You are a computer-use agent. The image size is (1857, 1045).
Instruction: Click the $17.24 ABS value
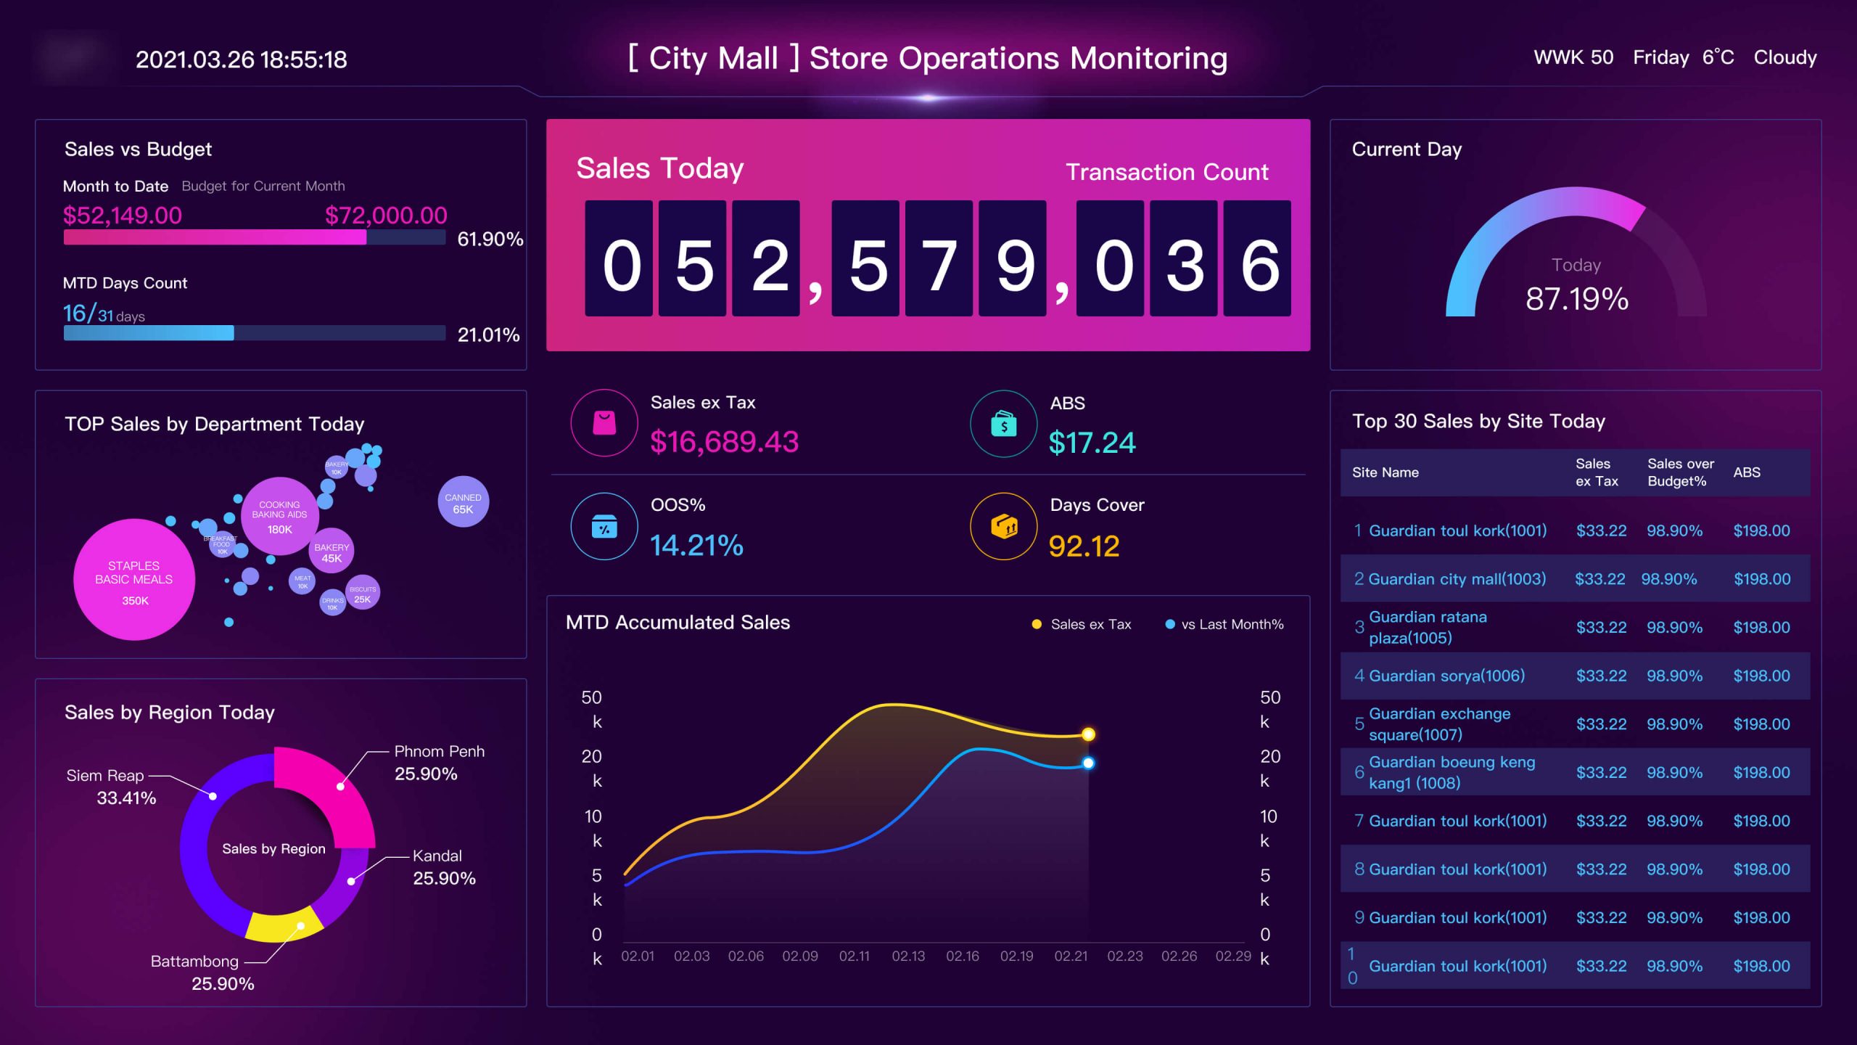tap(1092, 443)
